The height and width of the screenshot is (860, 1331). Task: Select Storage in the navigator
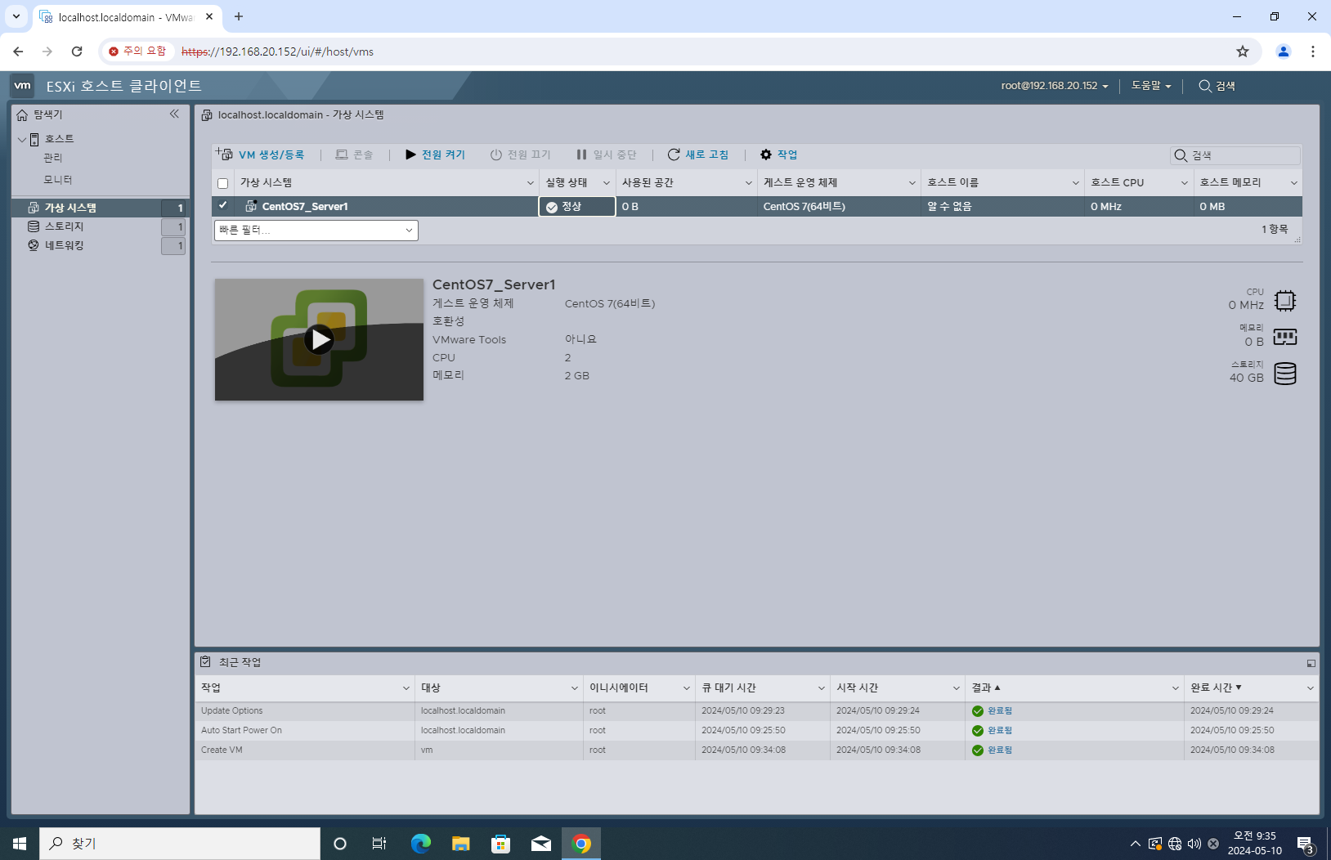[x=65, y=226]
